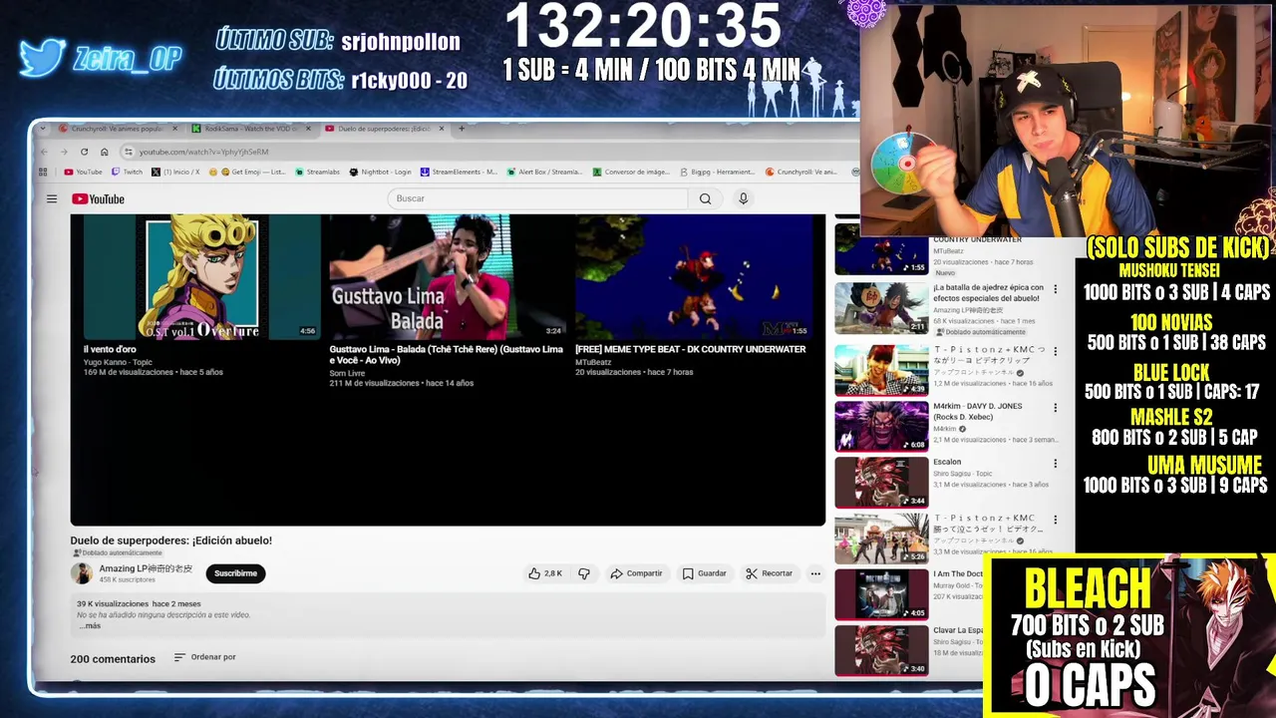Open Amazing LP channel name link

(146, 568)
